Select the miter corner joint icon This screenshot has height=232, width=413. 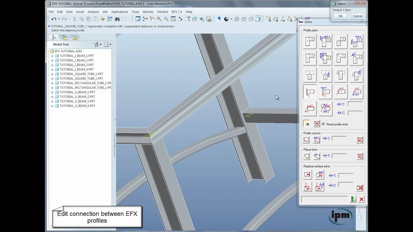pyautogui.click(x=341, y=58)
